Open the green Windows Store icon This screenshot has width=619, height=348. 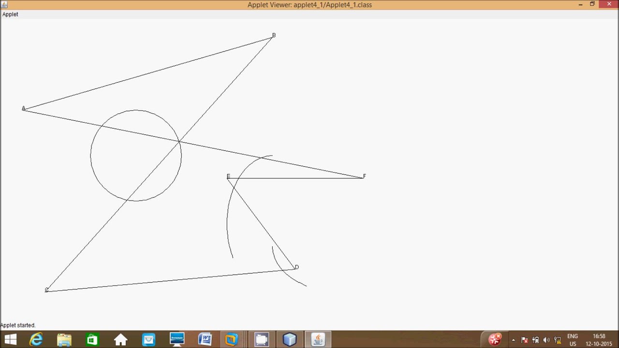92,340
